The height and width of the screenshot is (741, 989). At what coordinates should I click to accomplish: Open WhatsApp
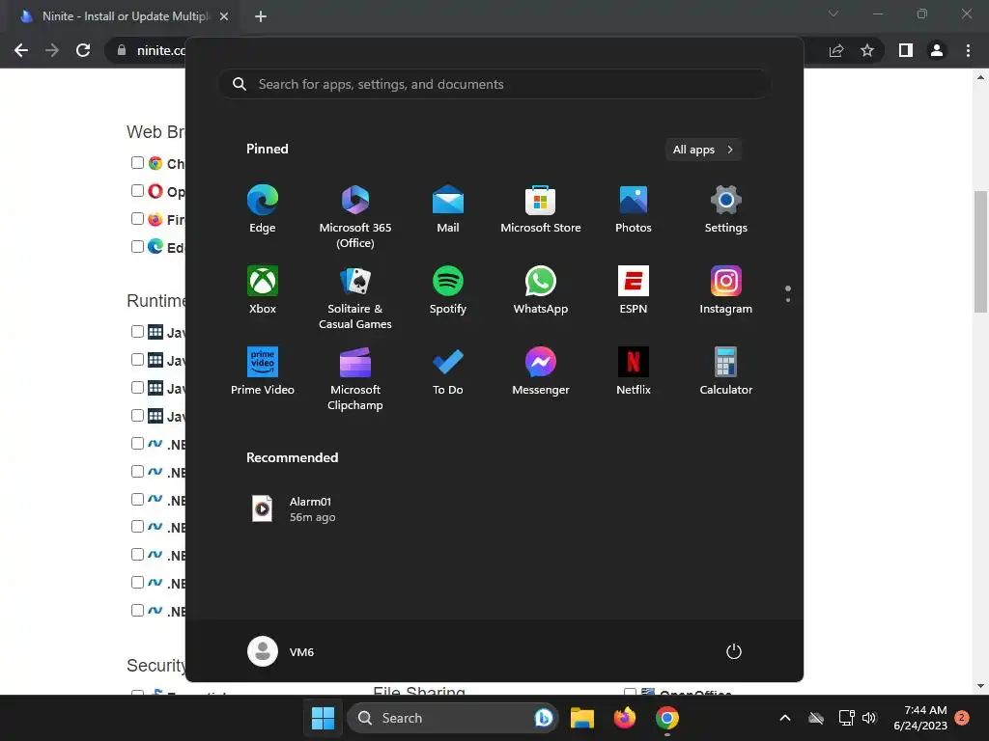541,289
